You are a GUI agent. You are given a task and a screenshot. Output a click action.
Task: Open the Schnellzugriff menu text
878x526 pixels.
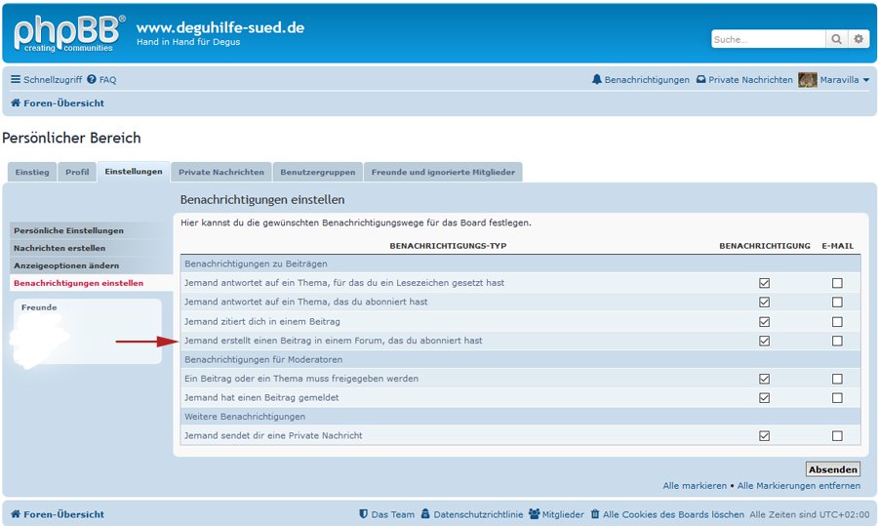pos(53,80)
